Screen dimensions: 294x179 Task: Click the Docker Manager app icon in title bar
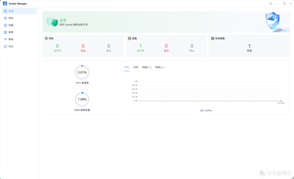click(5, 4)
